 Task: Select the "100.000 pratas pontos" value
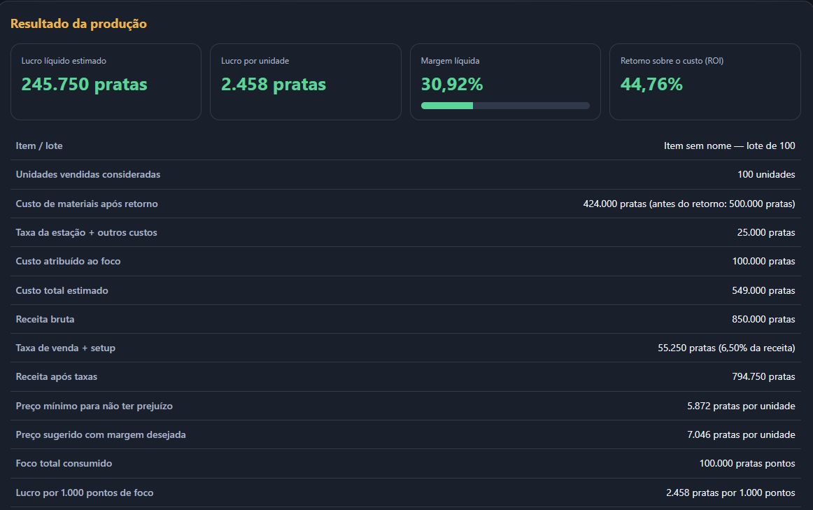click(x=747, y=463)
